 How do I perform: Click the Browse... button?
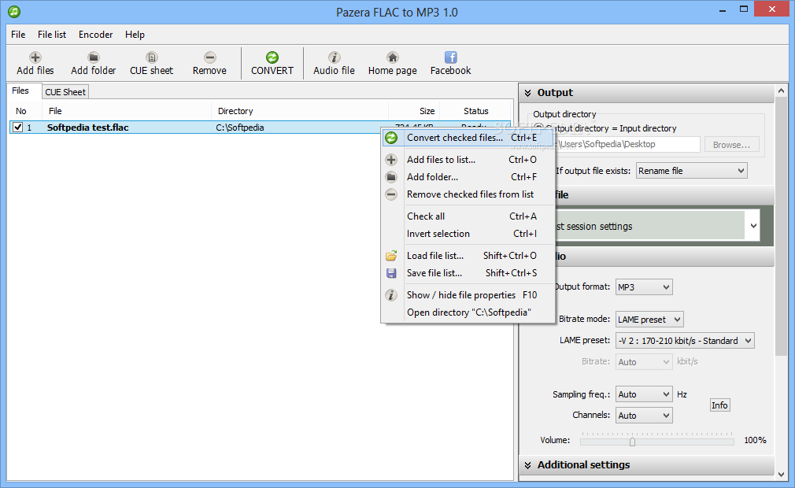731,144
